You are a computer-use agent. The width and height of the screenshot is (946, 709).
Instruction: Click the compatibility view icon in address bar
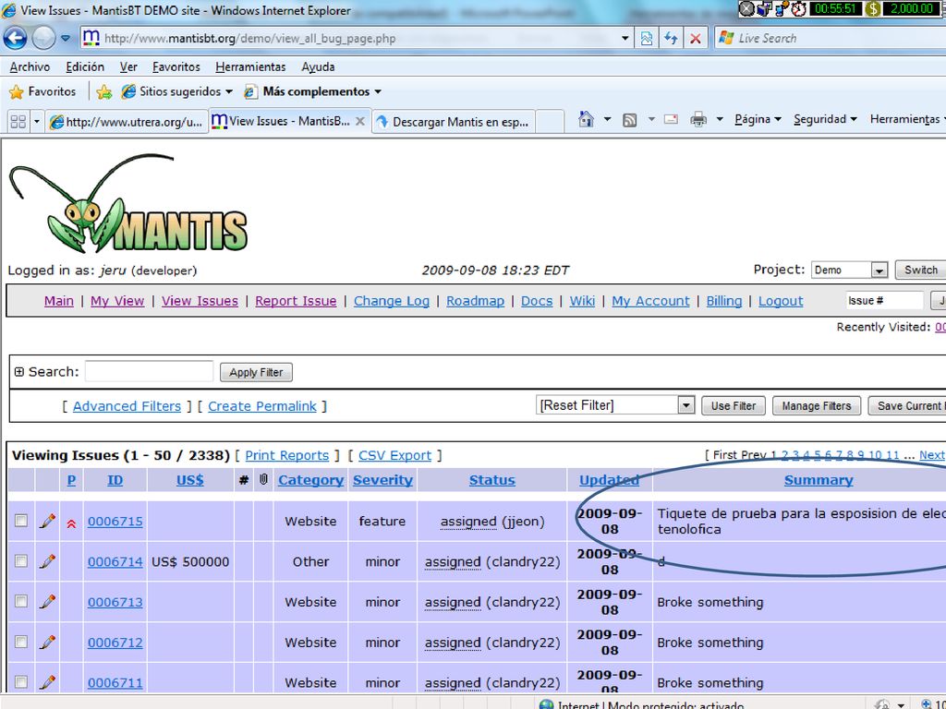click(x=646, y=39)
